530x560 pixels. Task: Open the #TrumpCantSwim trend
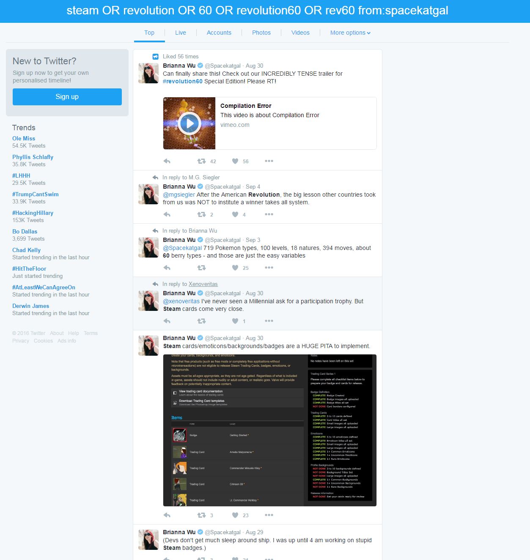(36, 194)
